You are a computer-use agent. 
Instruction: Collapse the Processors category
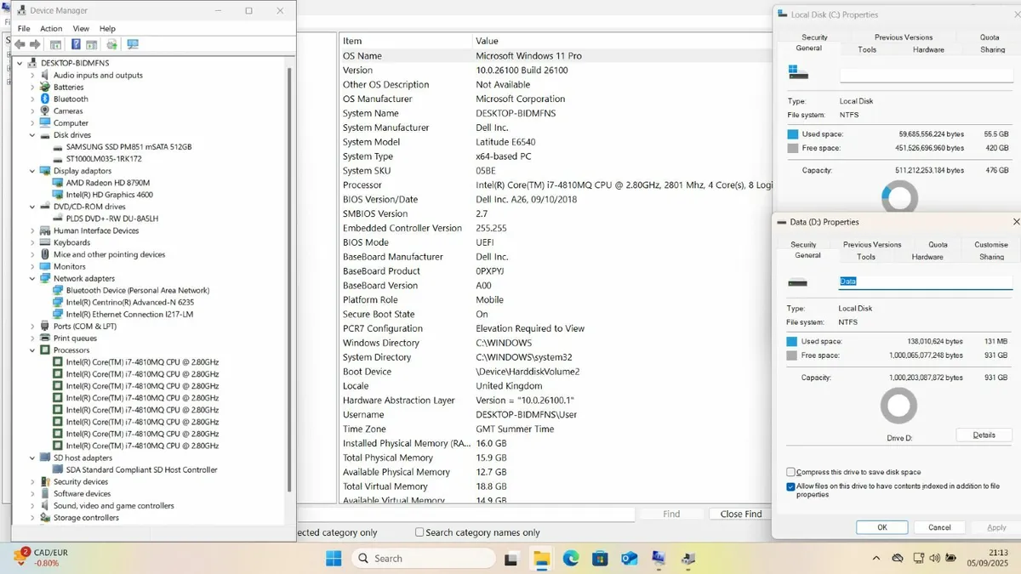33,350
